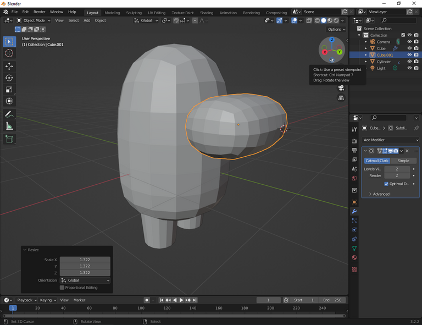The height and width of the screenshot is (325, 422).
Task: Open Modifier properties wrench tab
Action: pos(354,211)
